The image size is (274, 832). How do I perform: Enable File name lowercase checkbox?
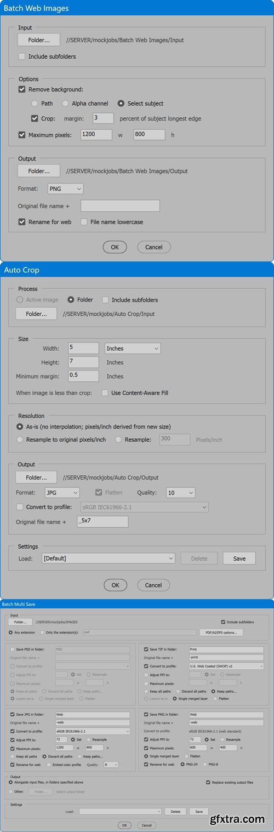coord(84,222)
